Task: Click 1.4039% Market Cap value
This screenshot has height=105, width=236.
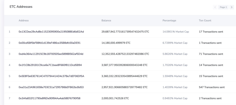Action: coord(175,87)
